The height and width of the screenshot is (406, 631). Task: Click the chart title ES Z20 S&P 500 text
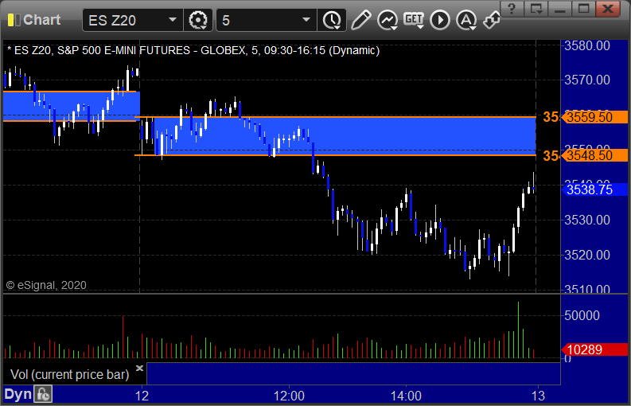pyautogui.click(x=193, y=50)
